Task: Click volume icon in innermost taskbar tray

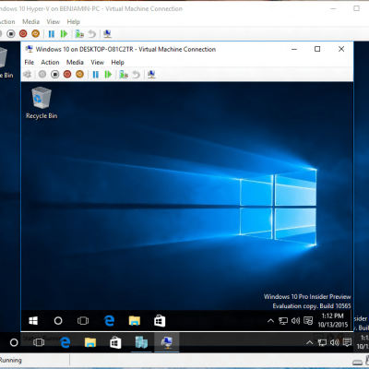Action: point(295,321)
